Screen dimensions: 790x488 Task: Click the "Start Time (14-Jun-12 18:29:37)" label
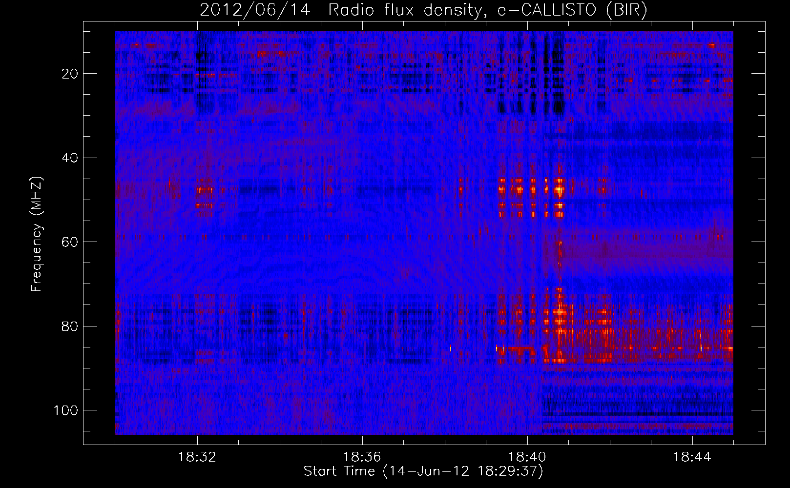pyautogui.click(x=423, y=471)
